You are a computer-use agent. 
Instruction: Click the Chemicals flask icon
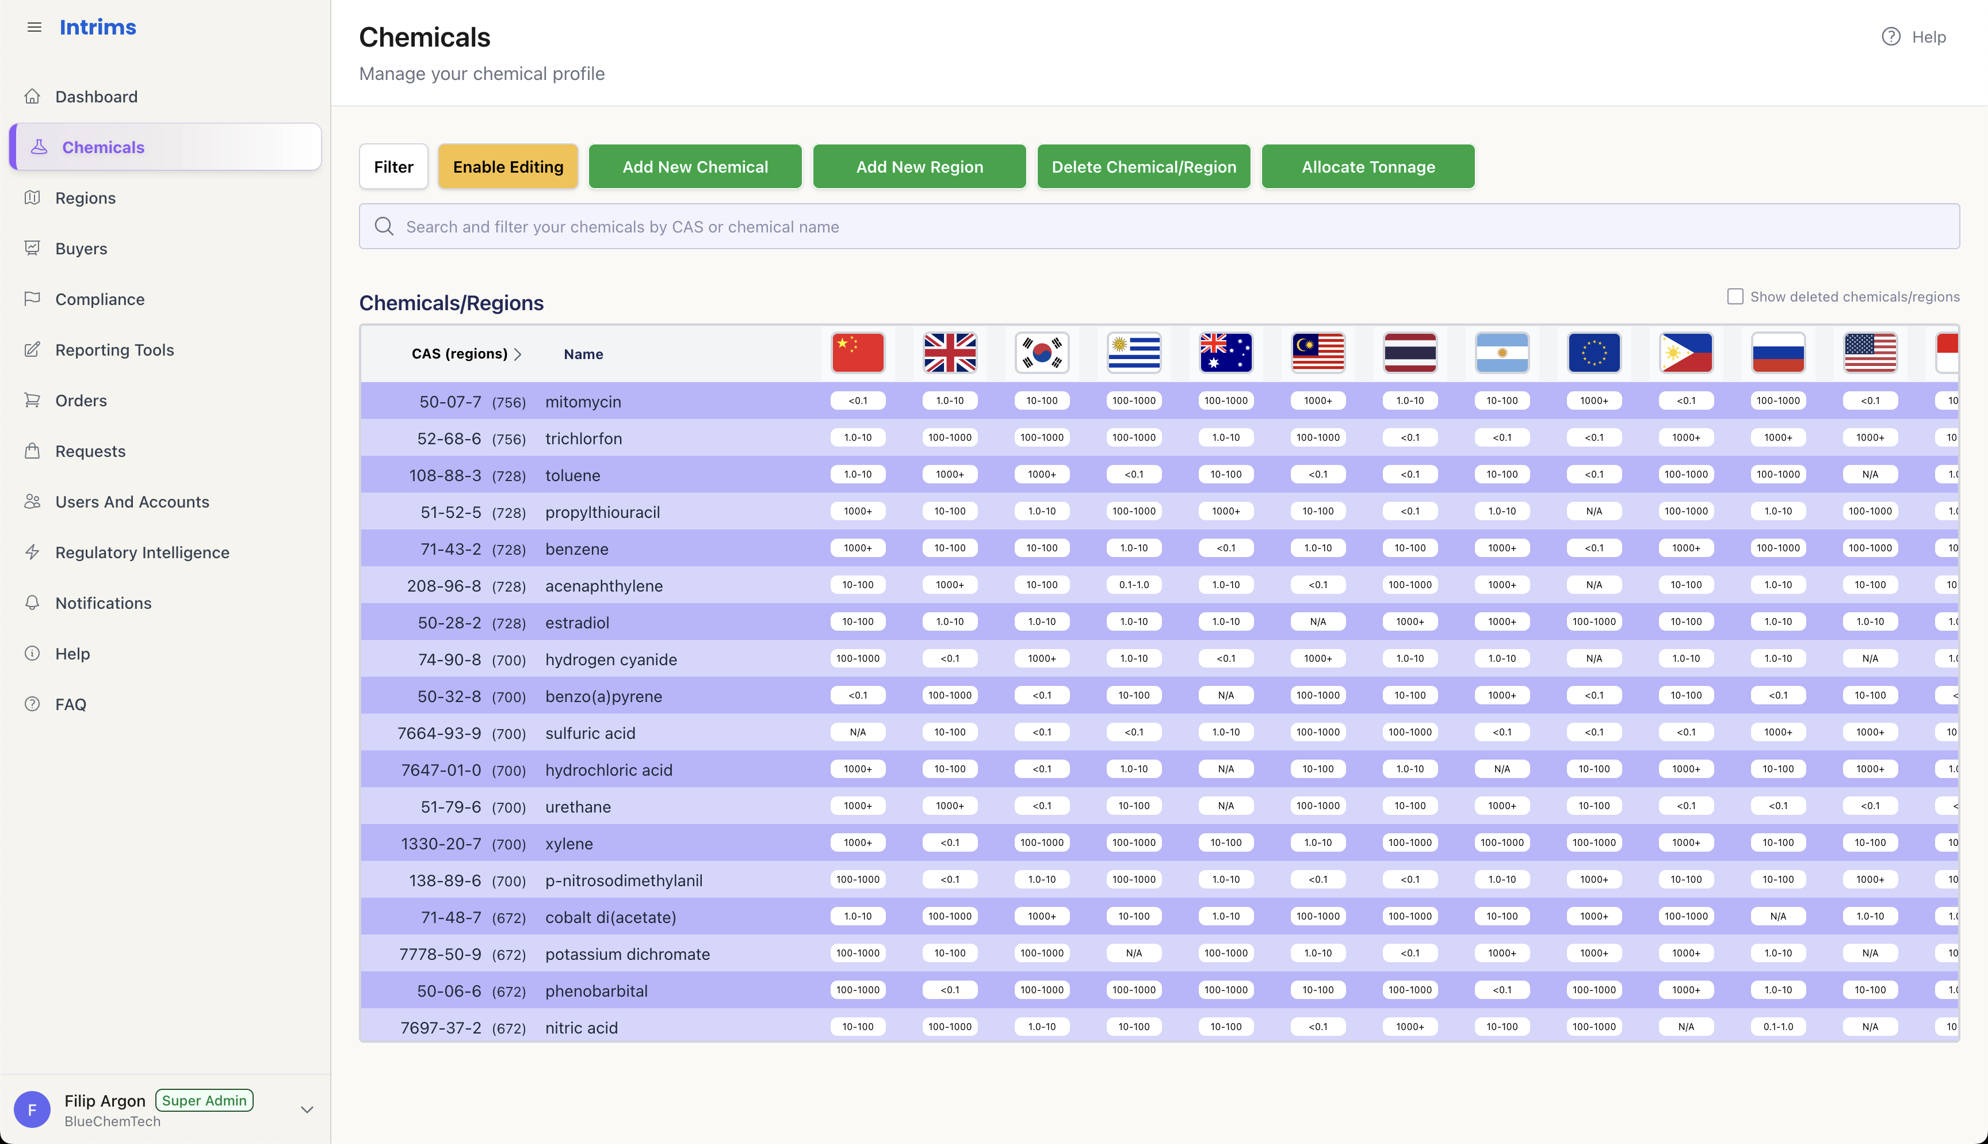pyautogui.click(x=39, y=147)
